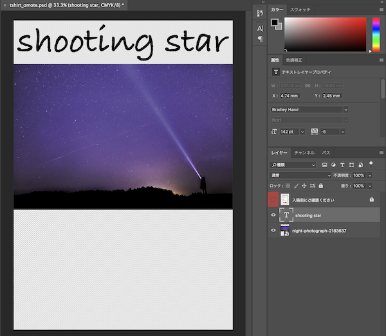Click the shooting star text on canvas
The image size is (386, 336).
[123, 42]
